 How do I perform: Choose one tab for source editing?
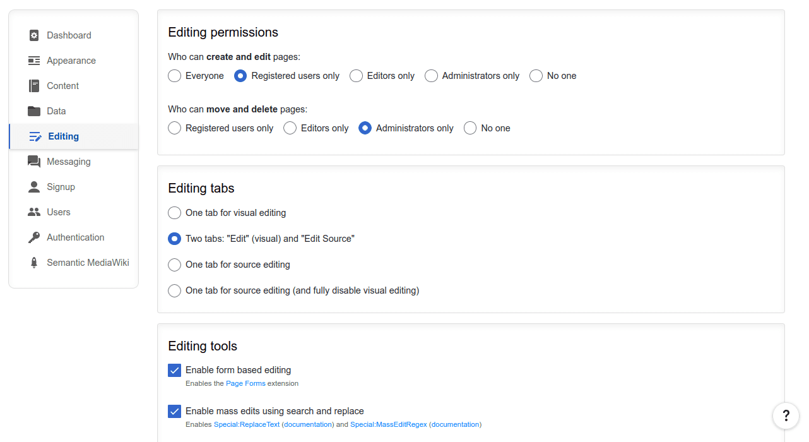174,265
